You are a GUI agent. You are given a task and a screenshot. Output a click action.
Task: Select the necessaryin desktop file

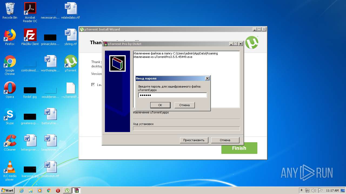tap(50, 11)
